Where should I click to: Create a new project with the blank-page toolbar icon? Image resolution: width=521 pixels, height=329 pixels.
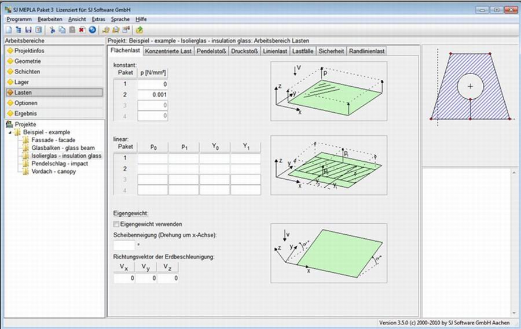[x=9, y=30]
